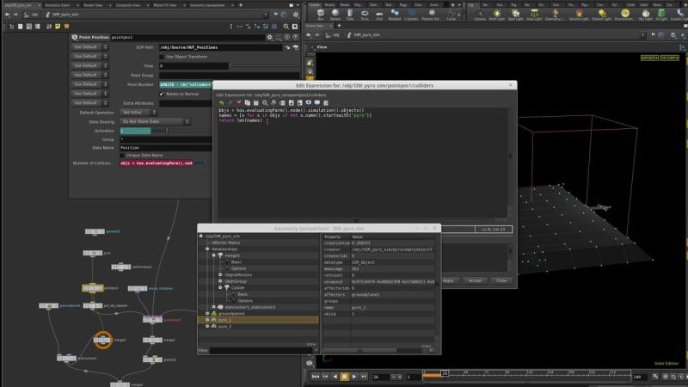Select the Sphere shelf tool
Viewport: 688px width, 387px height.
pyautogui.click(x=335, y=15)
